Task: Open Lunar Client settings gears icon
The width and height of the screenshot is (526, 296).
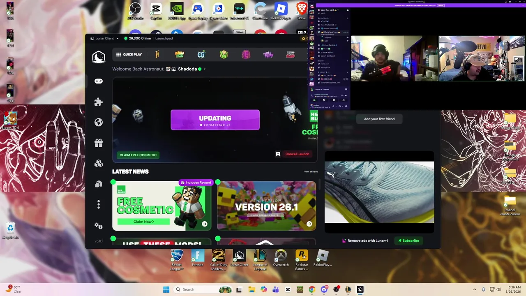Action: click(99, 226)
